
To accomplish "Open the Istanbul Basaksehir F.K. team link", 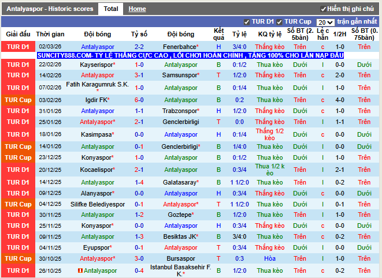I will 180,271.
